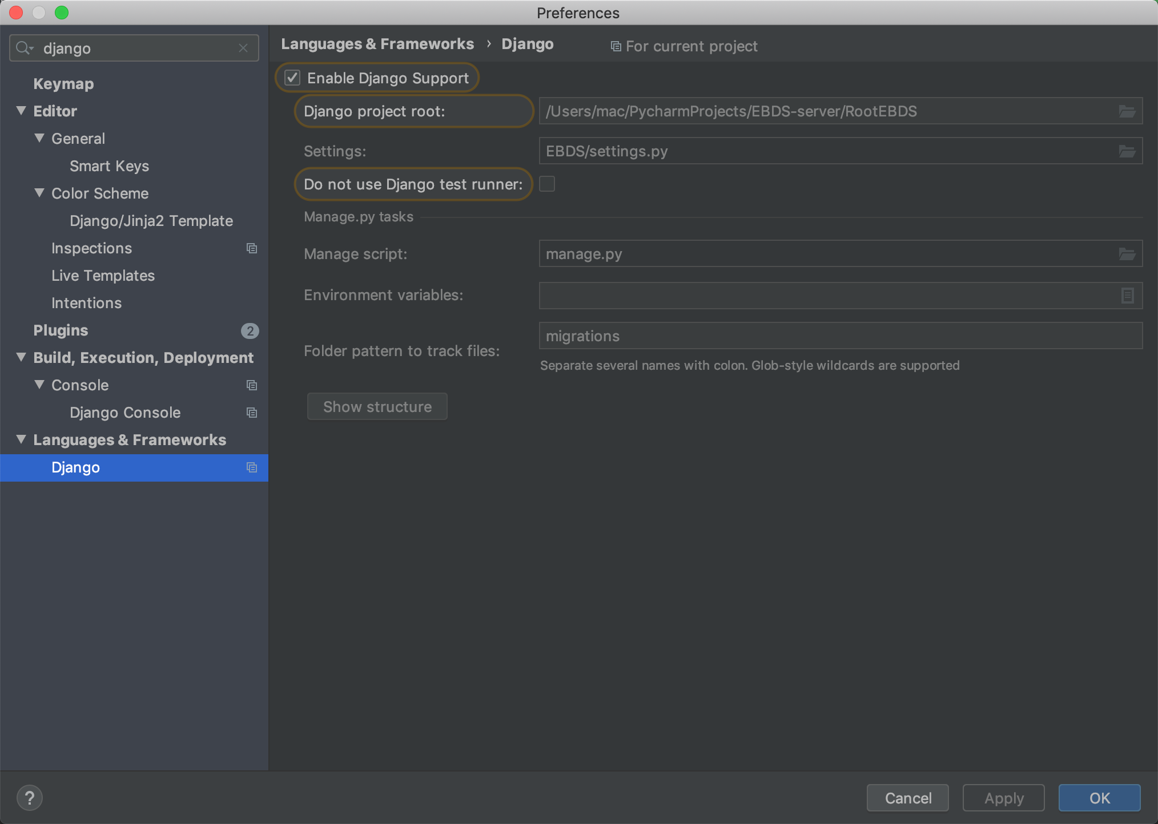The height and width of the screenshot is (824, 1158).
Task: Collapse the Color Scheme node
Action: 39,193
